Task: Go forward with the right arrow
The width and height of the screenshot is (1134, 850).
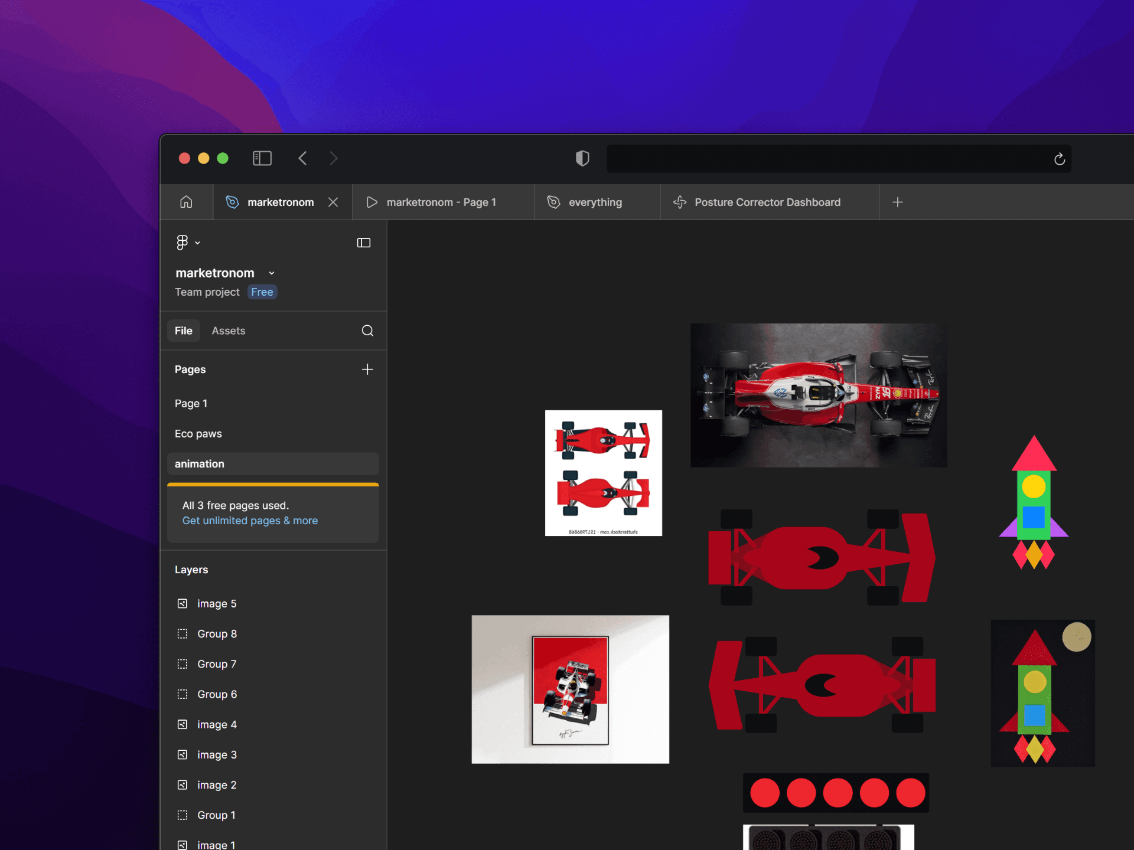Action: click(334, 158)
